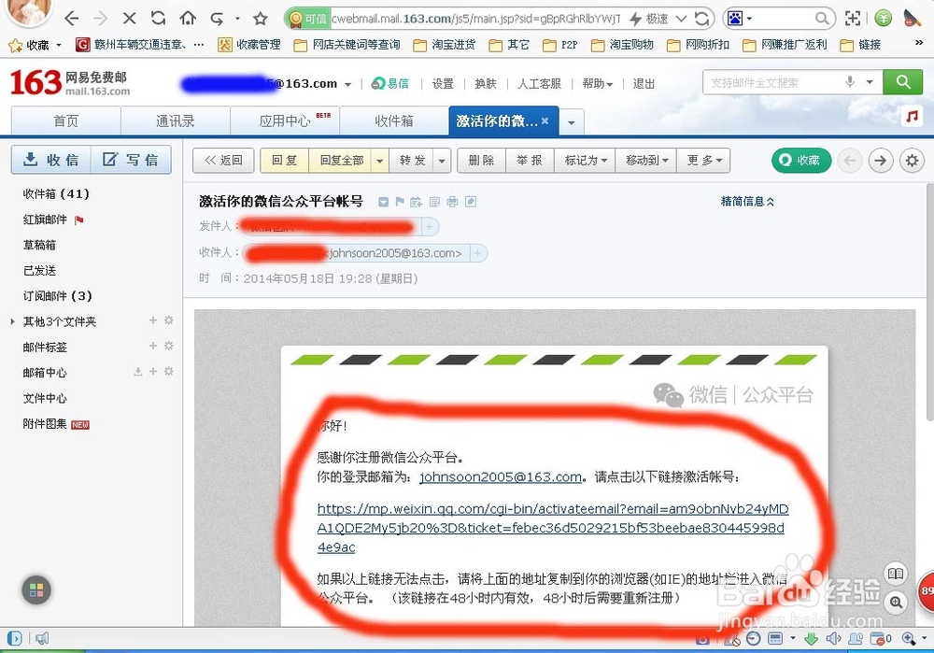Click the megaphone icon in status bar
Image resolution: width=934 pixels, height=653 pixels.
tap(42, 639)
